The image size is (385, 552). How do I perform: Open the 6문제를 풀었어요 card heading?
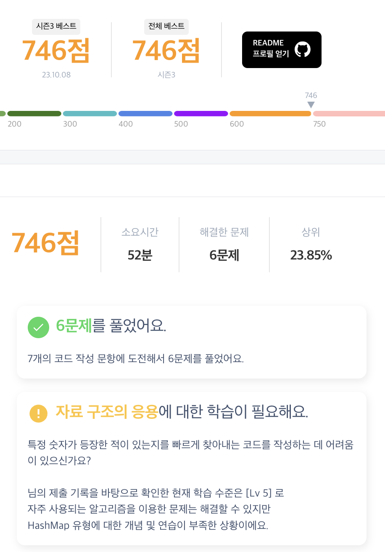click(111, 326)
